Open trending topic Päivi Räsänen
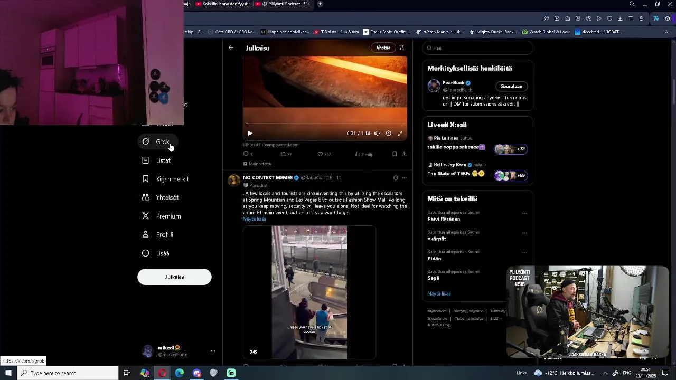Screen dimensions: 676x380 tap(444, 219)
